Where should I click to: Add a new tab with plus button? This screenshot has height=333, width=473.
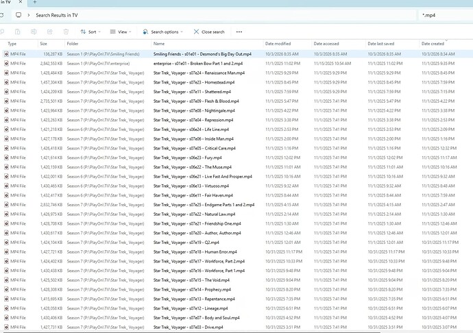coord(35,2)
